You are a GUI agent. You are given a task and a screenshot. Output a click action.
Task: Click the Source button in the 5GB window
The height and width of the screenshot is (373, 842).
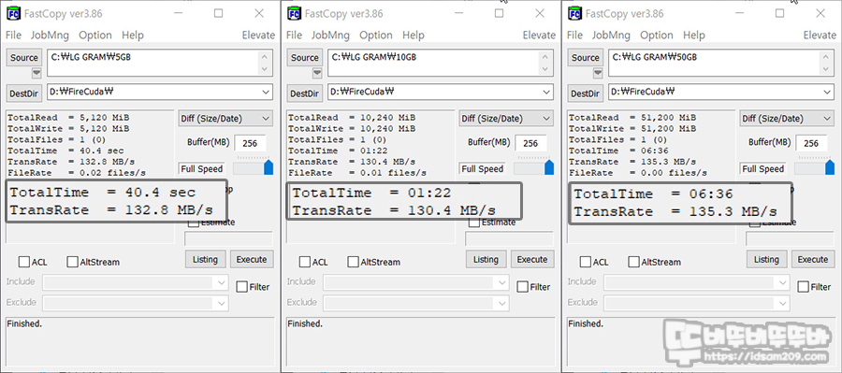pyautogui.click(x=24, y=58)
